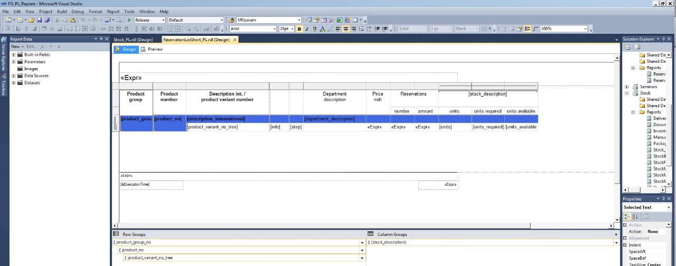Screen dimensions: 676x266
Task: Open the 100% zoom dropdown
Action: 585,29
